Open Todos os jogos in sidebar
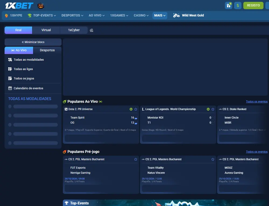This screenshot has width=269, height=206. 33,78
